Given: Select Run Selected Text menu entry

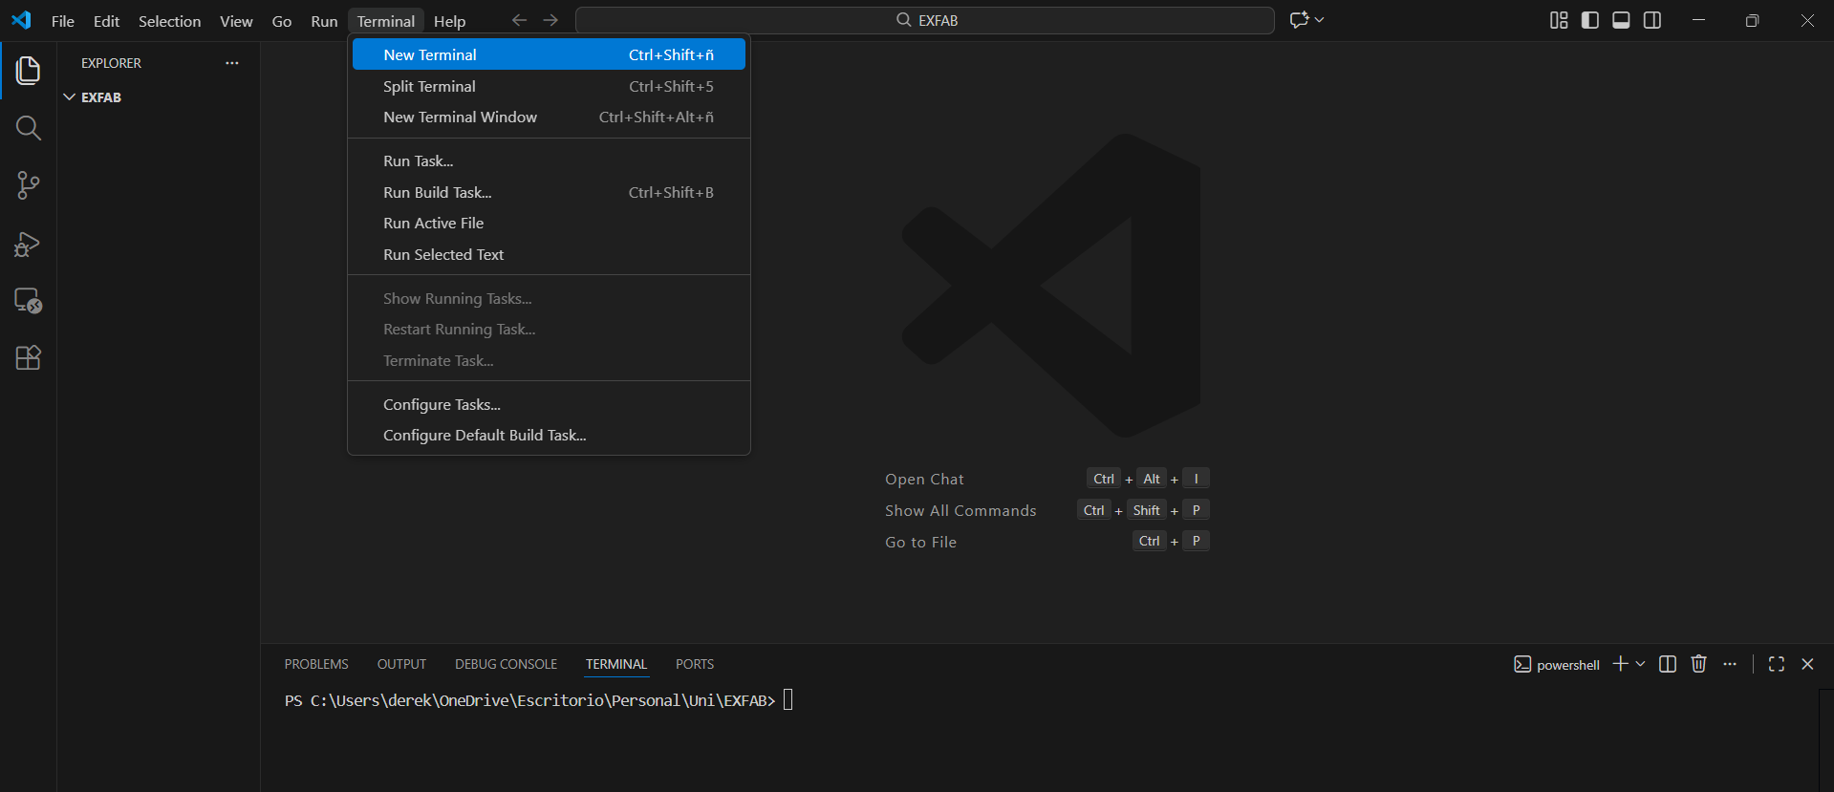Looking at the screenshot, I should pyautogui.click(x=549, y=254).
